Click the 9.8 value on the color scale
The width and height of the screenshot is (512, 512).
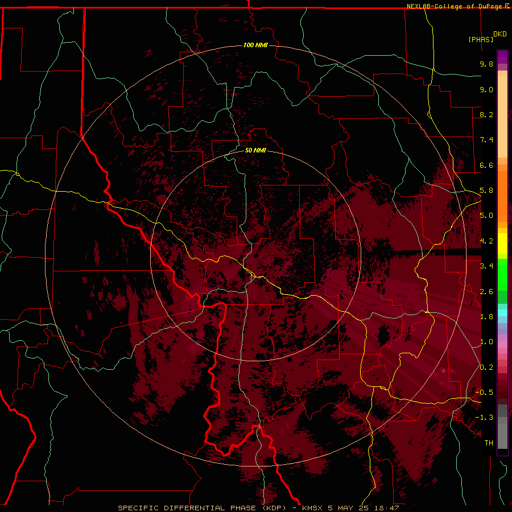[486, 64]
